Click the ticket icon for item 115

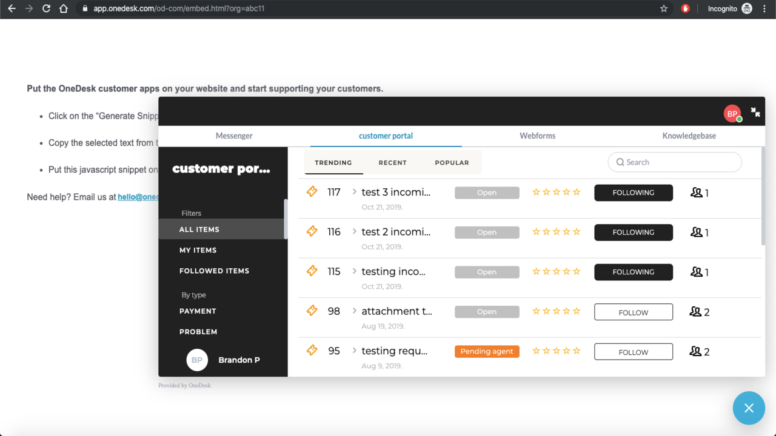[312, 271]
